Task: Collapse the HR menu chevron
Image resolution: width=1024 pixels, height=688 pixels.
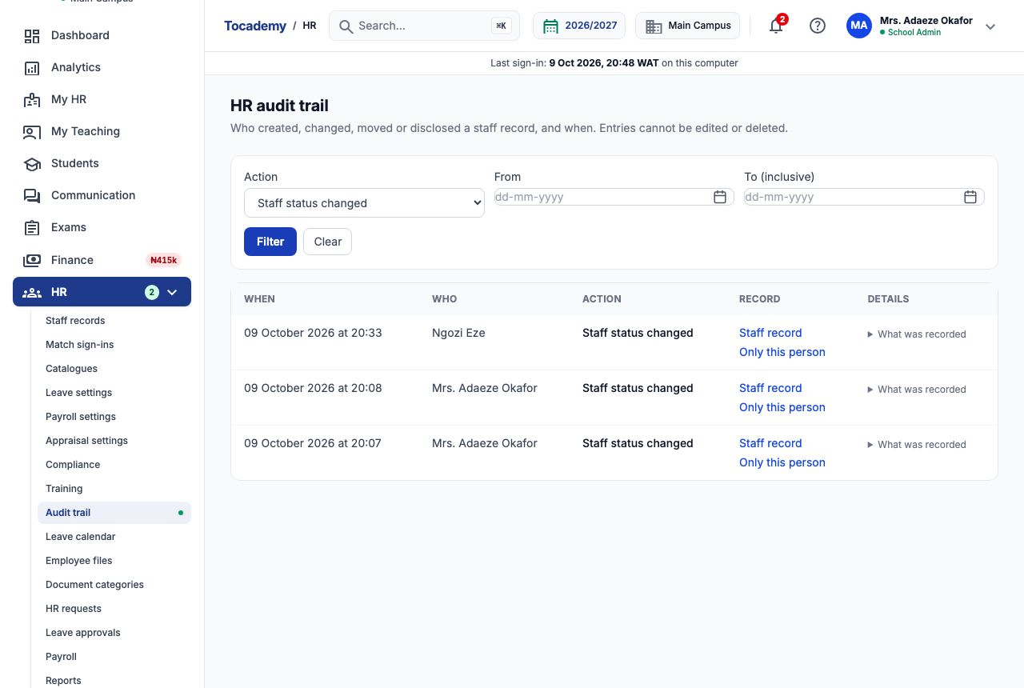Action: 172,292
